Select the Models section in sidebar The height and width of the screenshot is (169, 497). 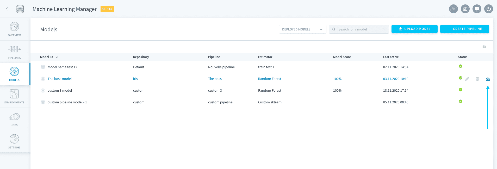pos(14,74)
